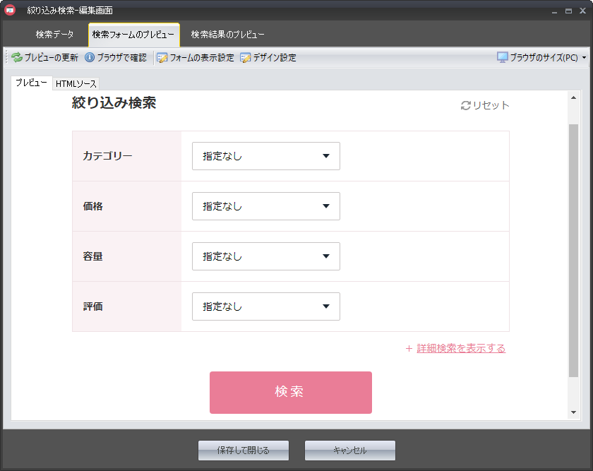Click the app logo in title bar
The height and width of the screenshot is (471, 593).
tap(11, 11)
